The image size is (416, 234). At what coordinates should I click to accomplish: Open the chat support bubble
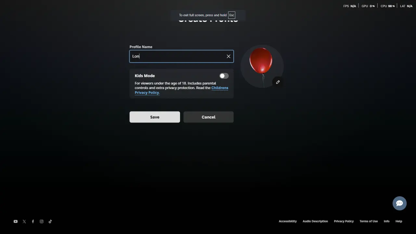tap(399, 203)
